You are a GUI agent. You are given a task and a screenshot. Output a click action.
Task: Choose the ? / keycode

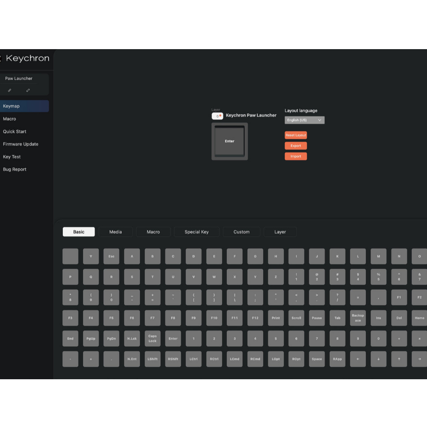[x=337, y=298]
